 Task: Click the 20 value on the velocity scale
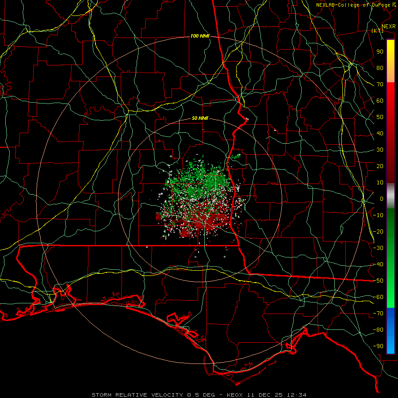click(x=380, y=166)
